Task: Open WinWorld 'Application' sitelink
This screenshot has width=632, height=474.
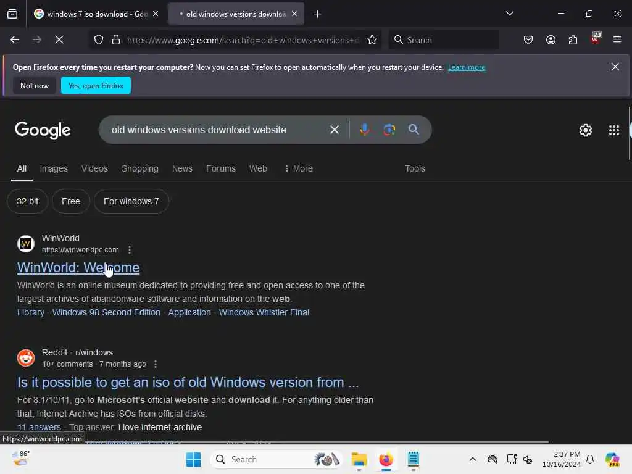Action: 189,312
